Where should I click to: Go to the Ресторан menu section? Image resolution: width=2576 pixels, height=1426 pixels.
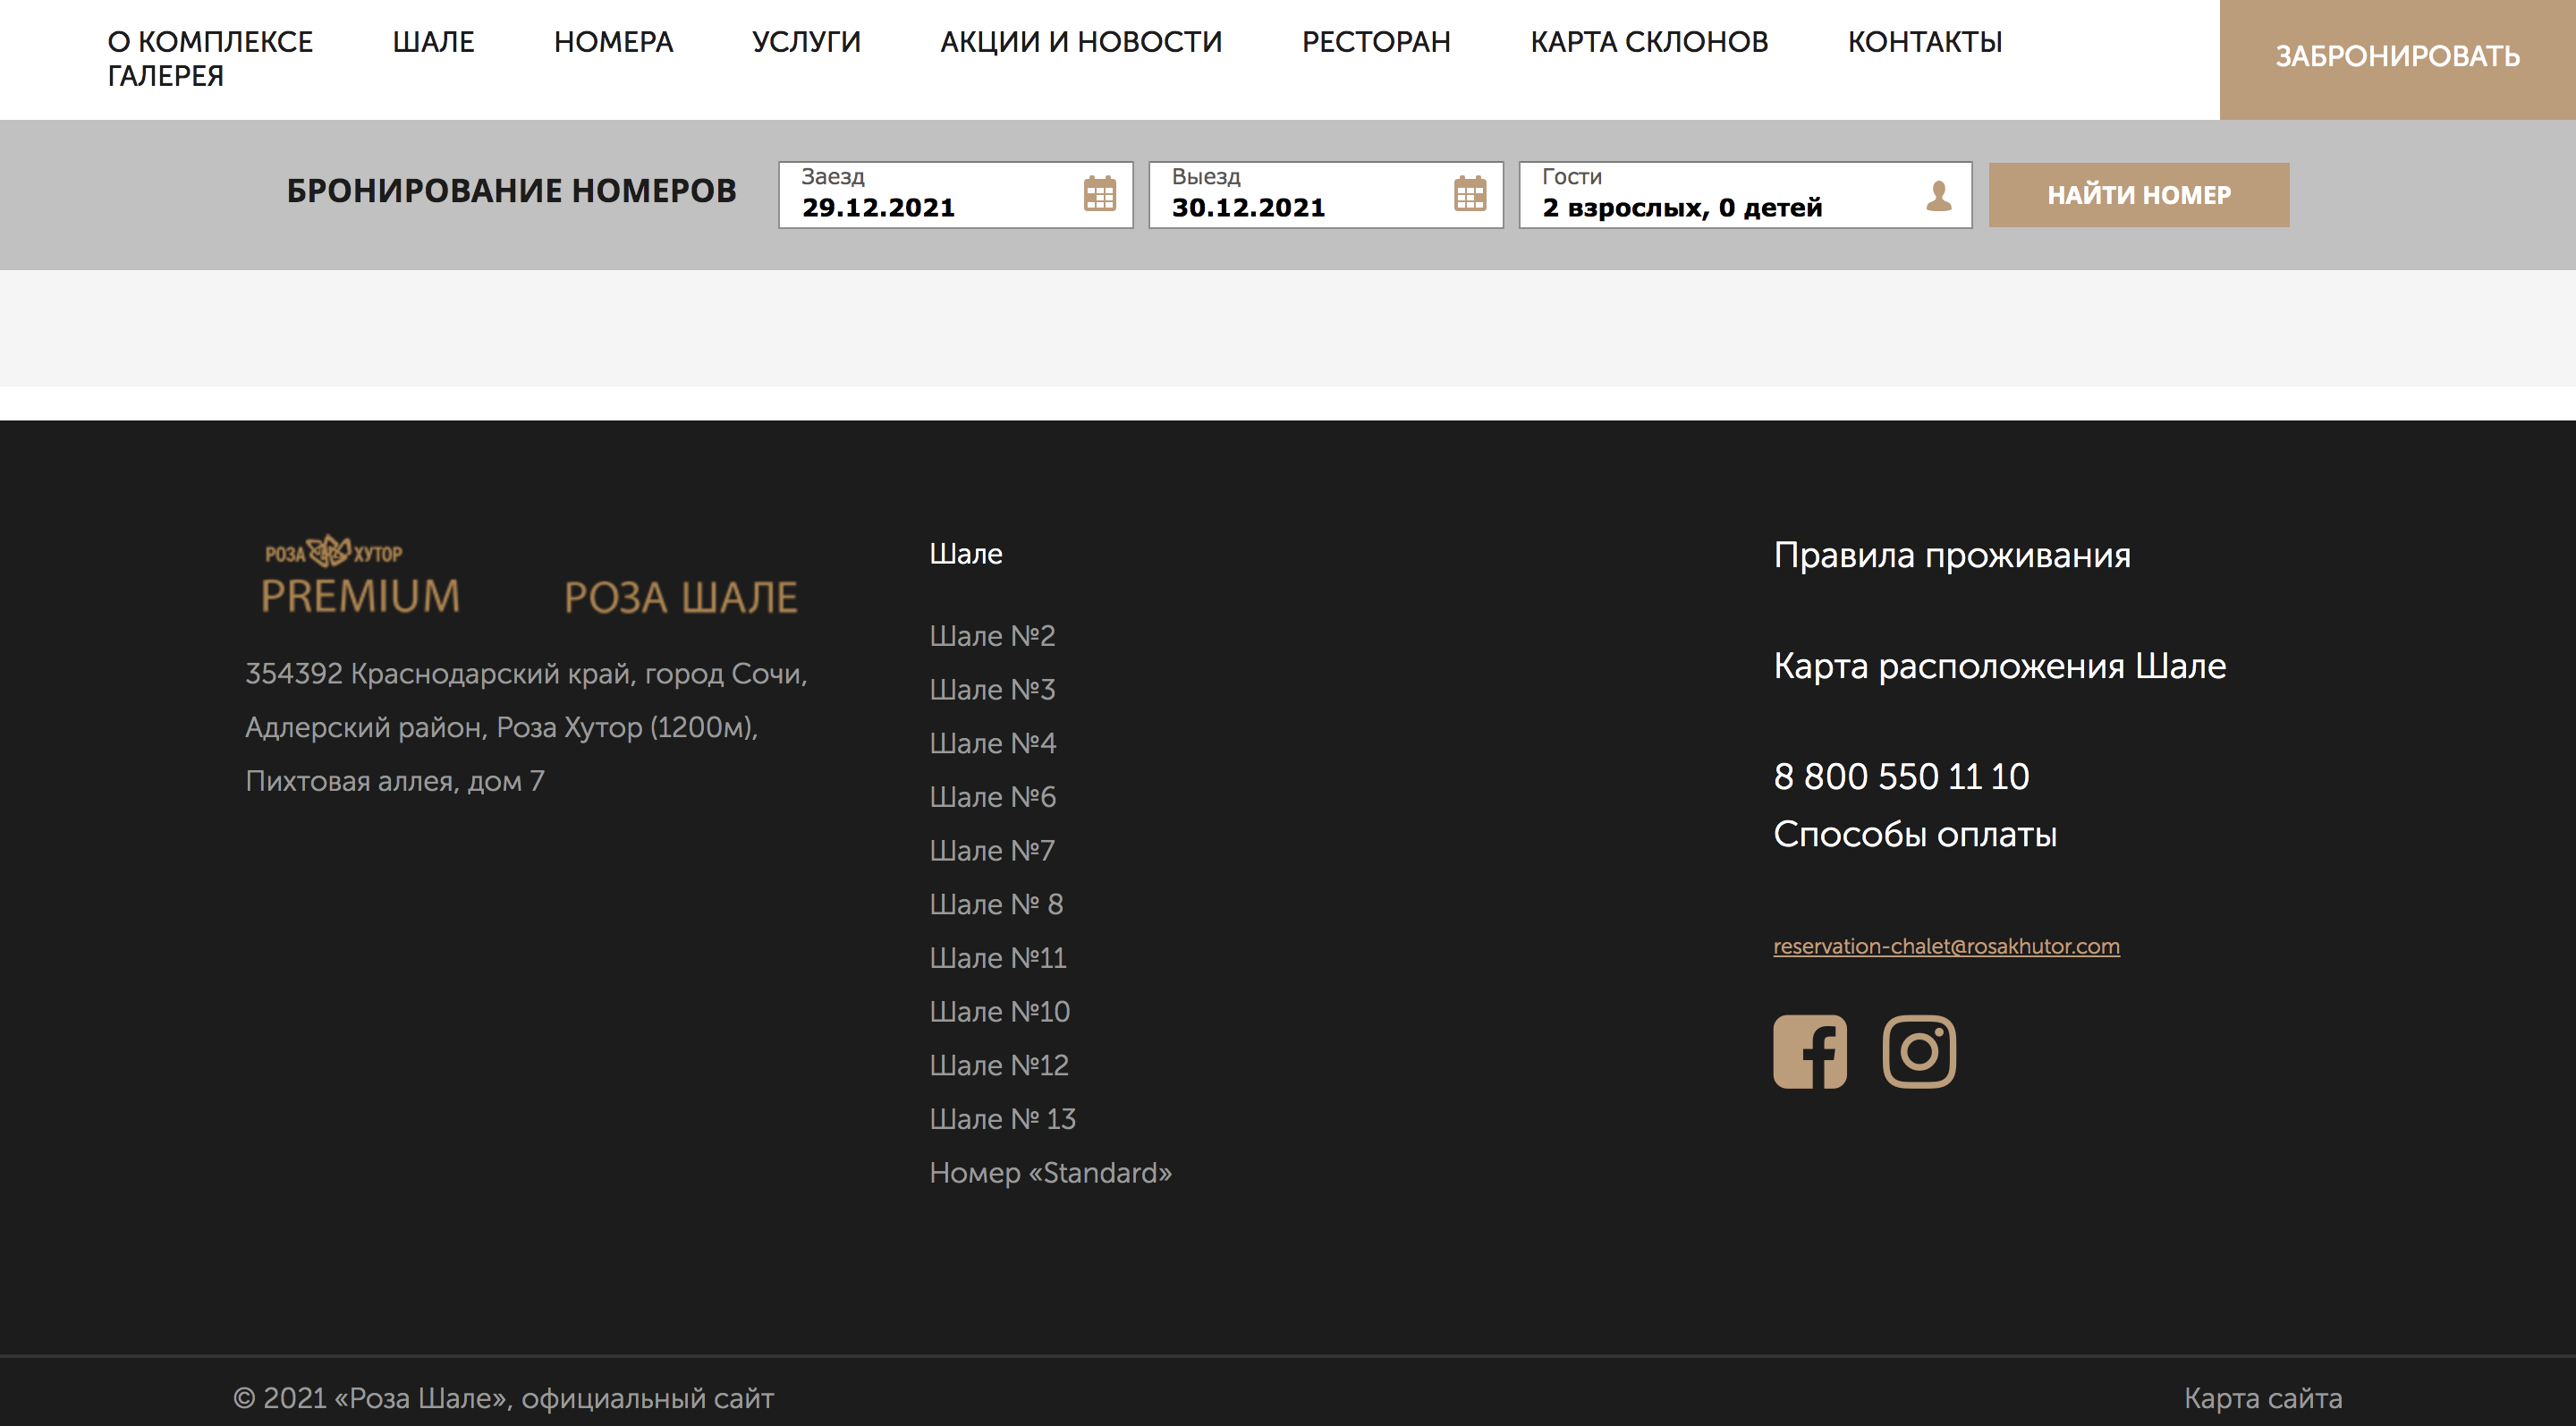coord(1375,42)
